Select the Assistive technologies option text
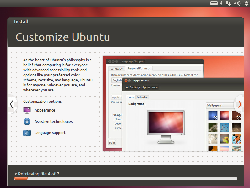 click(54, 122)
